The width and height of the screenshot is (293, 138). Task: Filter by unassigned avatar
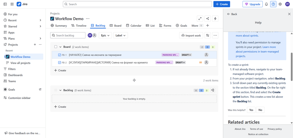(95, 35)
